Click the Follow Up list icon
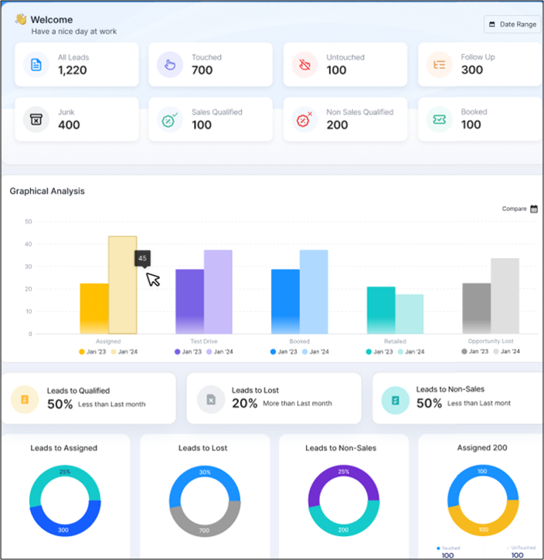This screenshot has height=560, width=544. coord(439,65)
